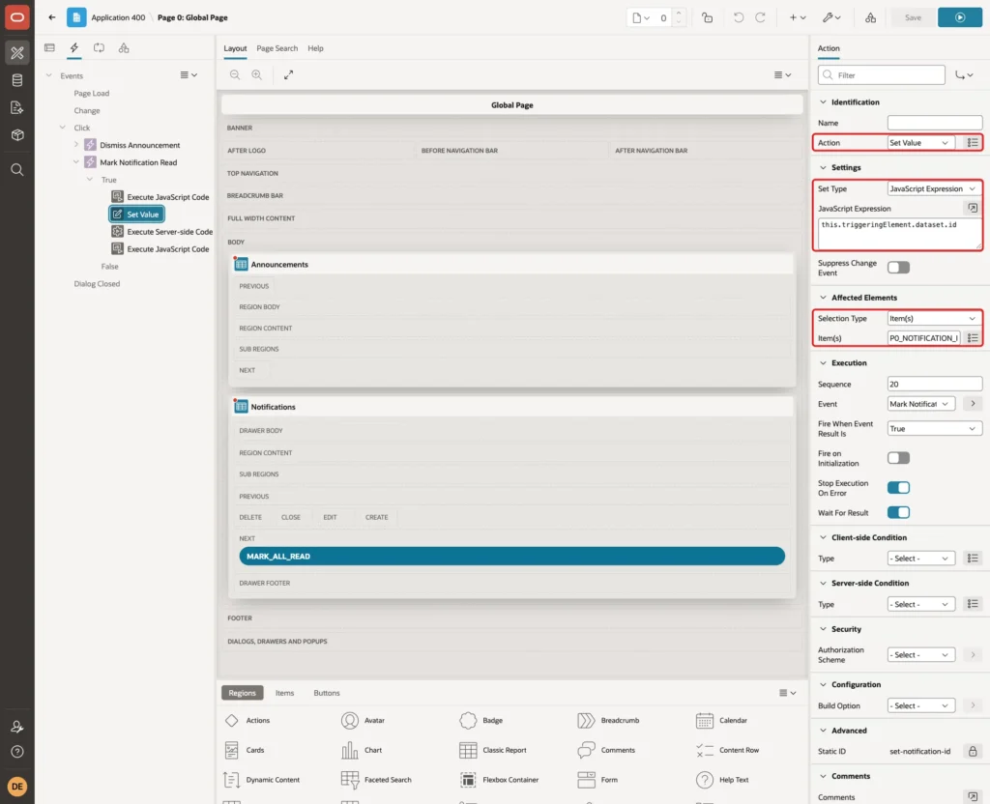Viewport: 990px width, 804px height.
Task: Open the Utilities wrench menu
Action: click(831, 17)
